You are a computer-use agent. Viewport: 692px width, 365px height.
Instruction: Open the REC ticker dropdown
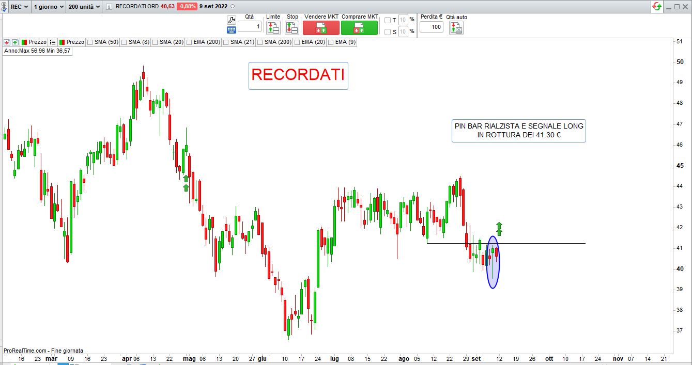20,7
